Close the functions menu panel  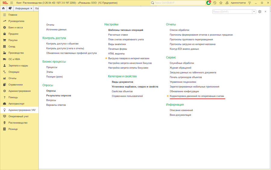(266, 11)
